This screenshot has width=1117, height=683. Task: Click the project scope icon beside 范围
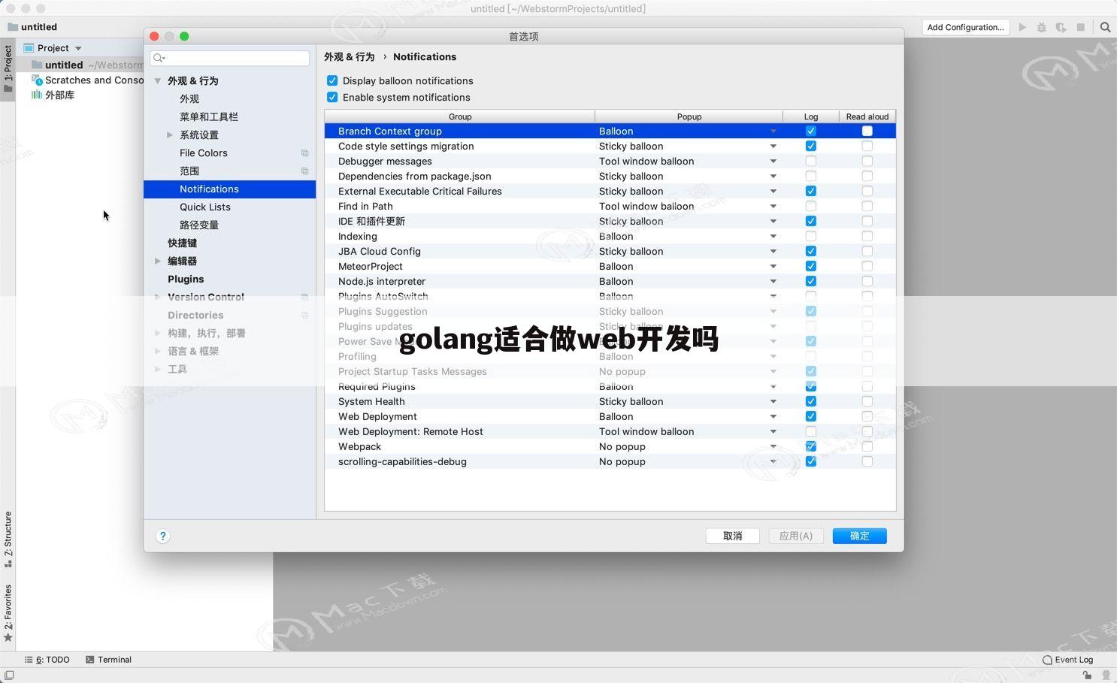(304, 171)
